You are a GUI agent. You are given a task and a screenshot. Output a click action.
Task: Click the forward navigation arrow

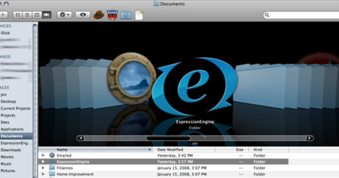pyautogui.click(x=3, y=15)
